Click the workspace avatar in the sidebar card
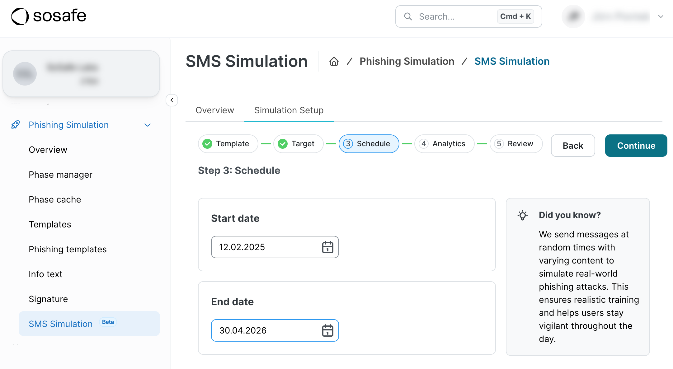Image resolution: width=673 pixels, height=369 pixels. (x=25, y=74)
